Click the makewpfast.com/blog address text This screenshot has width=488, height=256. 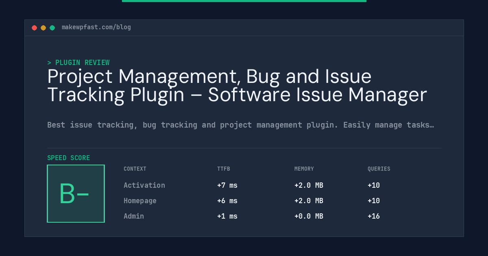click(96, 27)
